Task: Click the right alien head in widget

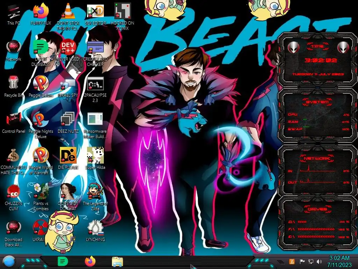Action: [x=343, y=47]
